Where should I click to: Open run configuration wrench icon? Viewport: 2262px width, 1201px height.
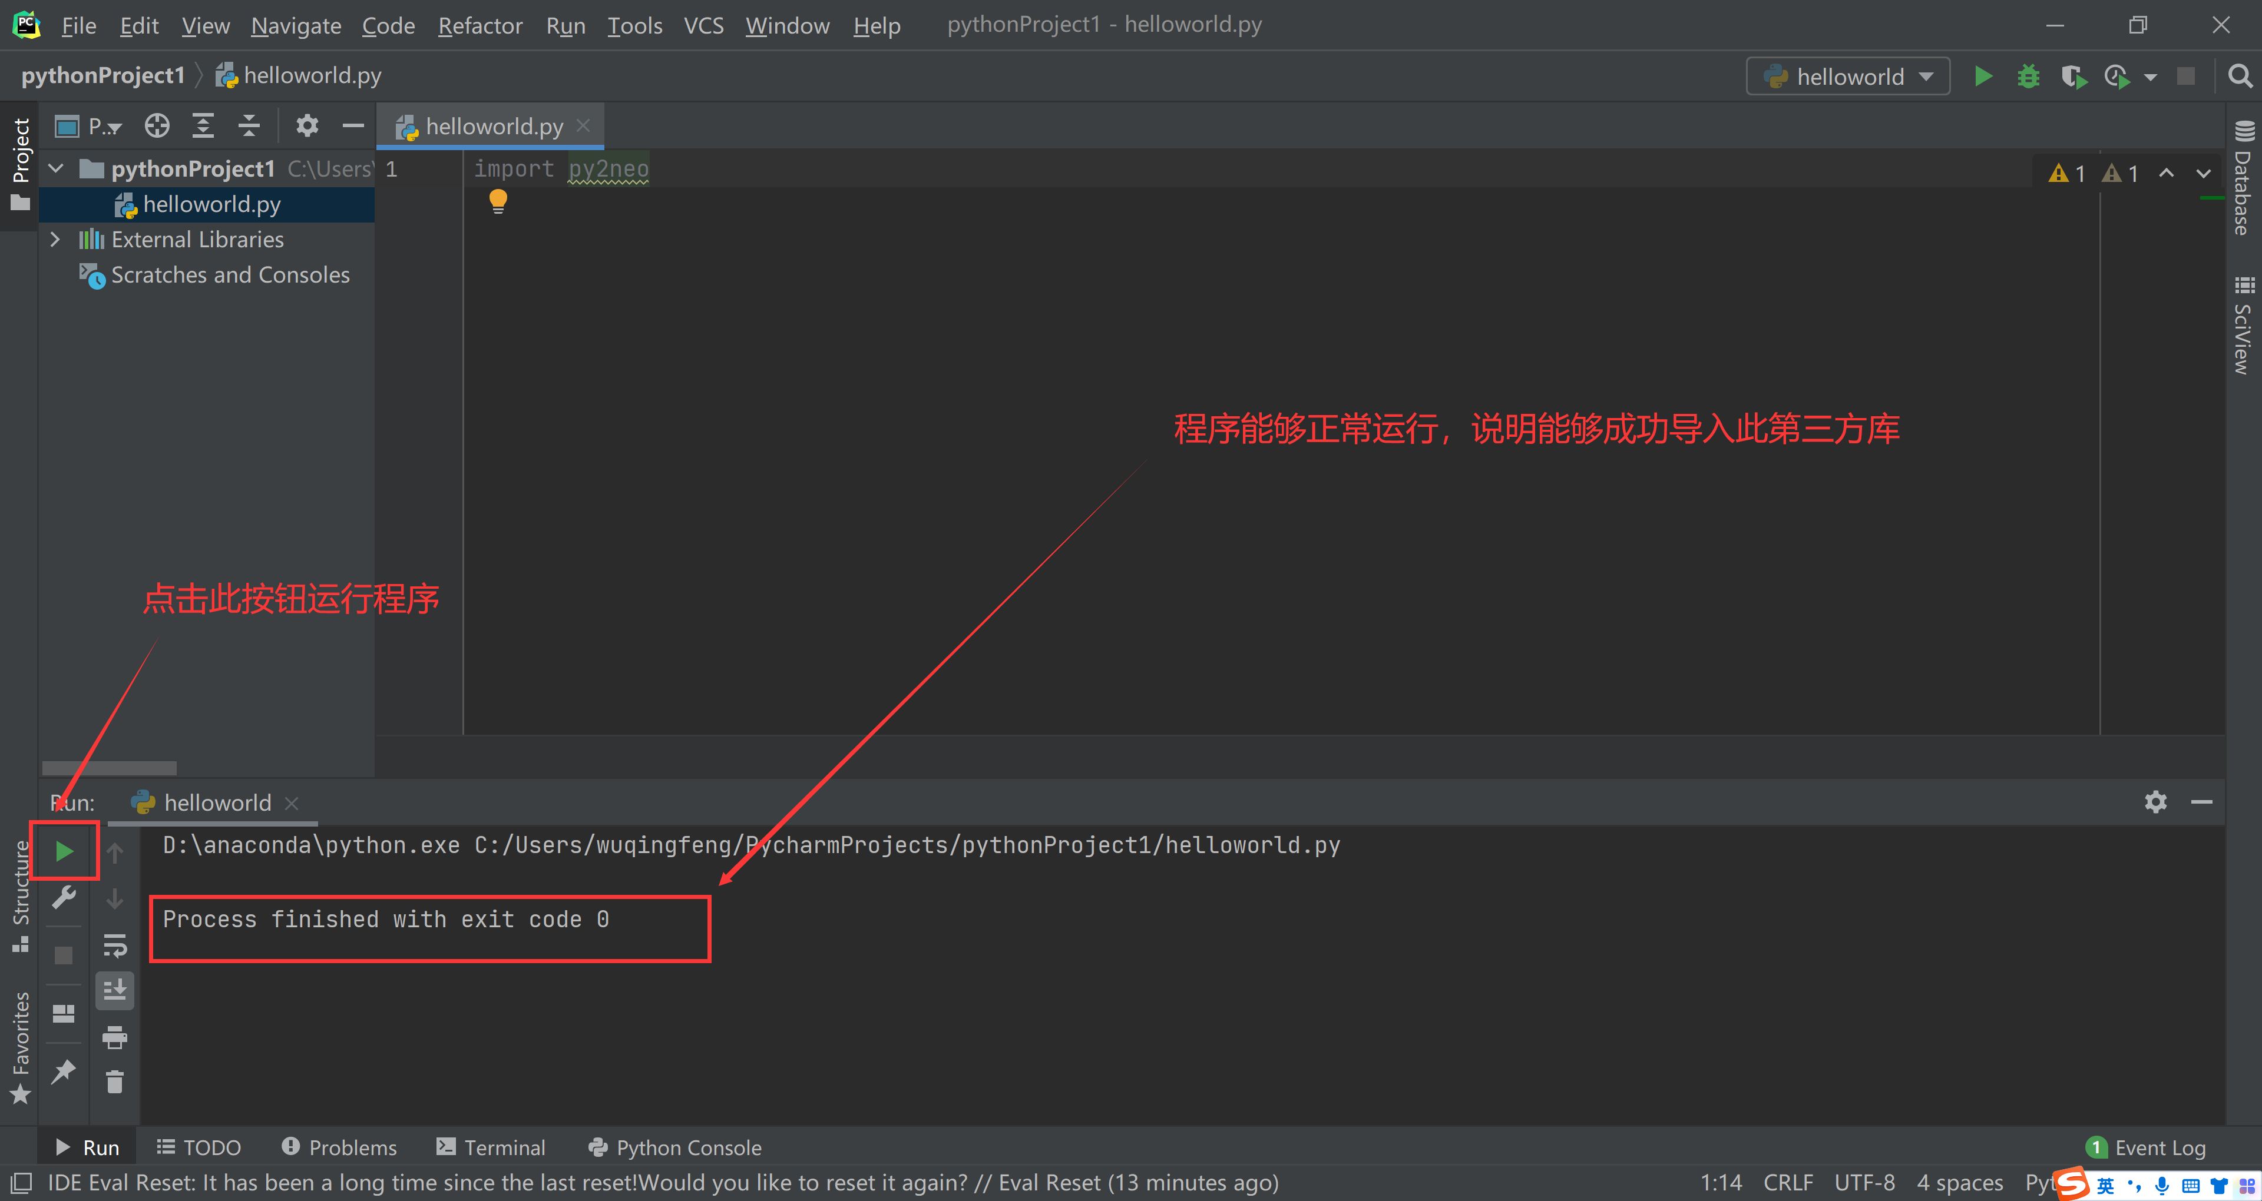pyautogui.click(x=64, y=897)
